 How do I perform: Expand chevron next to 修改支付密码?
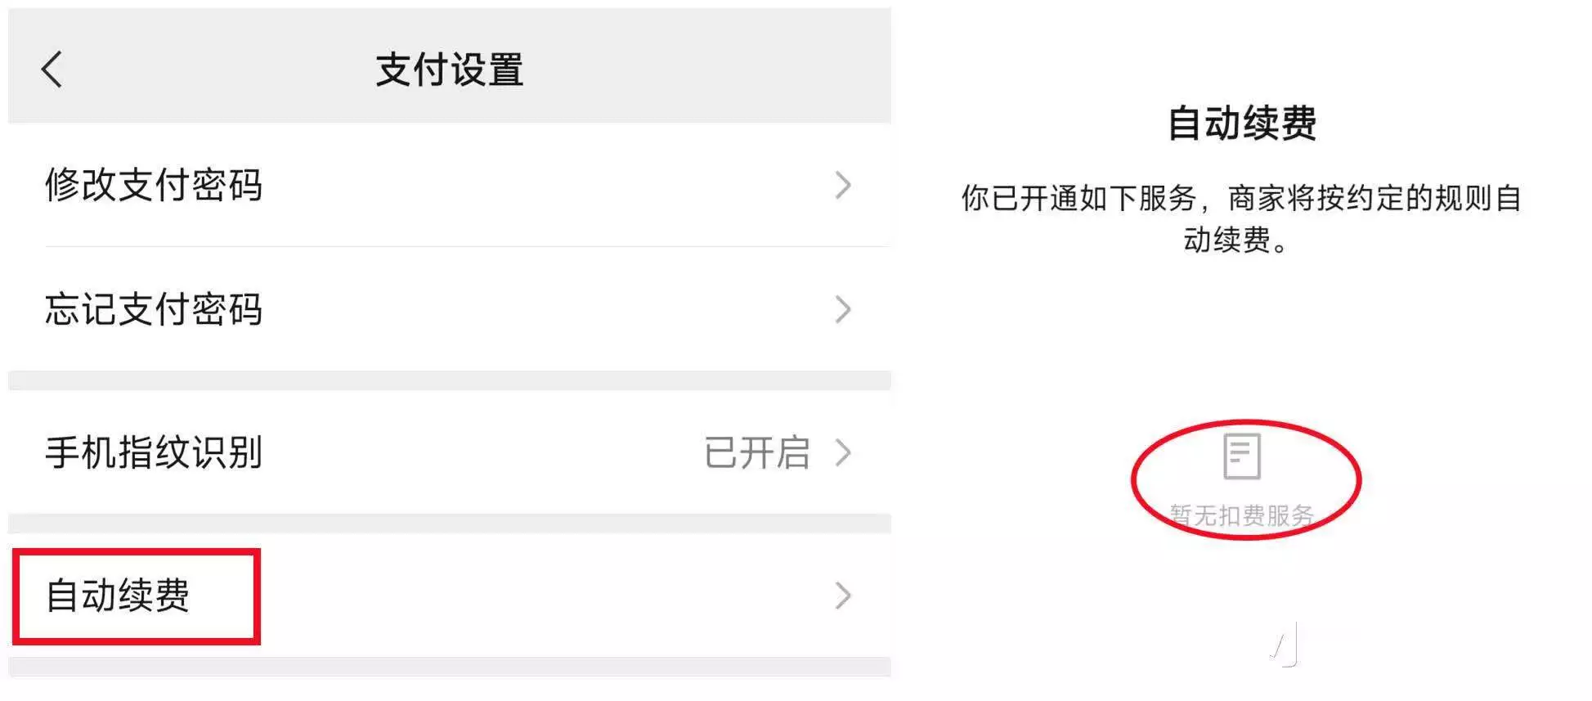pos(843,185)
